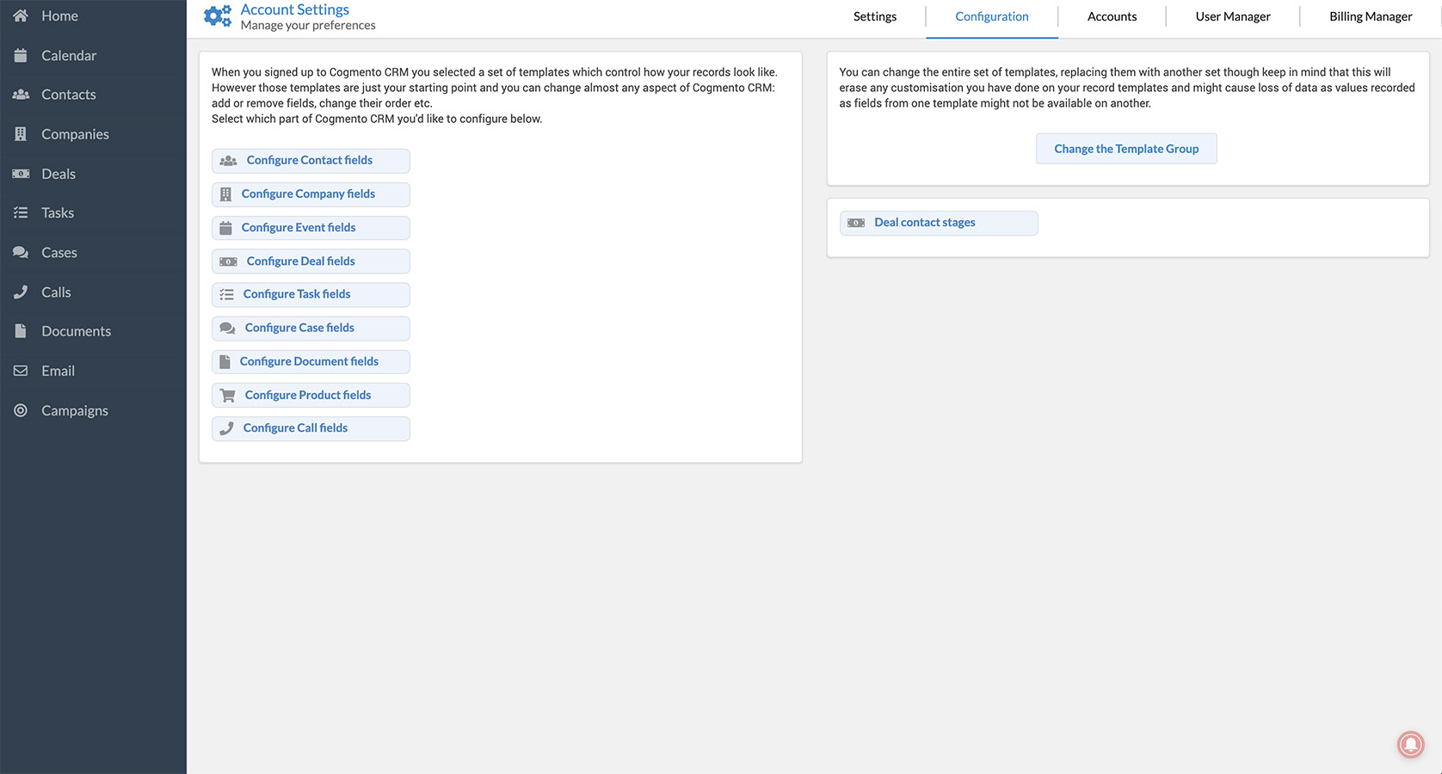Click building icon on Configure Company fields

(x=225, y=194)
